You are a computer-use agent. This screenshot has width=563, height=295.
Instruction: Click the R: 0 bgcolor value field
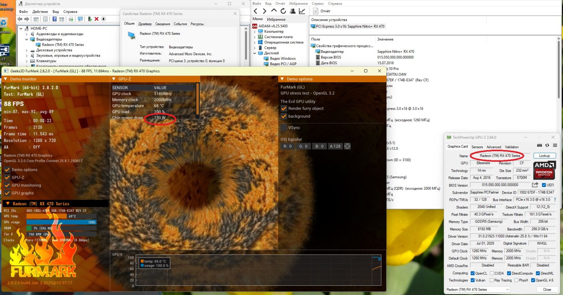click(x=288, y=146)
